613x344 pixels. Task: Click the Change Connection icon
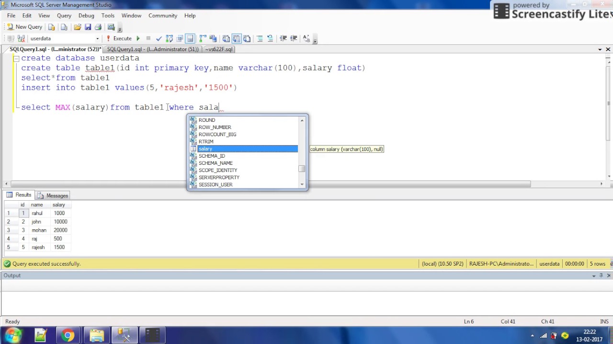21,38
